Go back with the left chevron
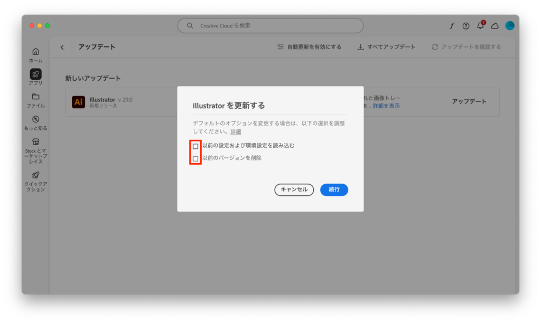 click(x=62, y=47)
